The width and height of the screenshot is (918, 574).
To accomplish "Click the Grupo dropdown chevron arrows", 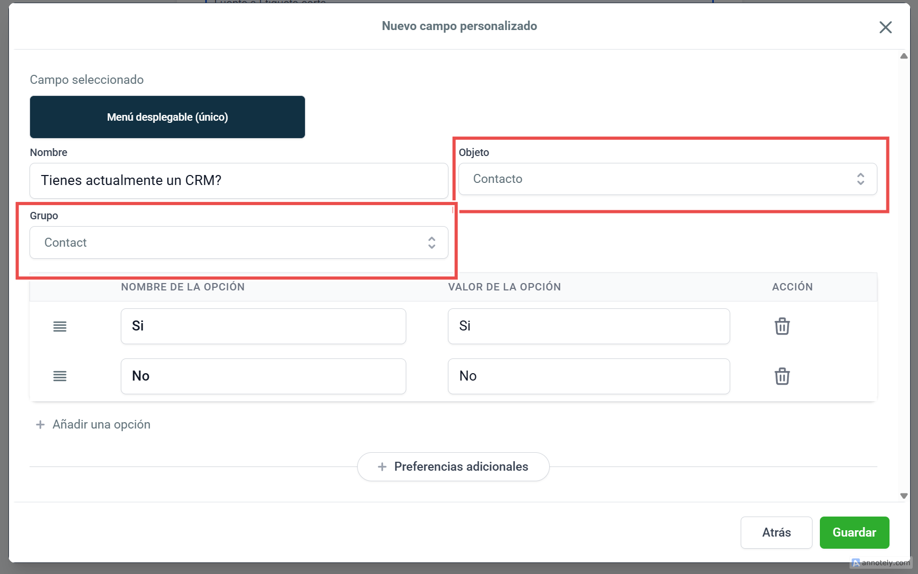I will pyautogui.click(x=432, y=242).
